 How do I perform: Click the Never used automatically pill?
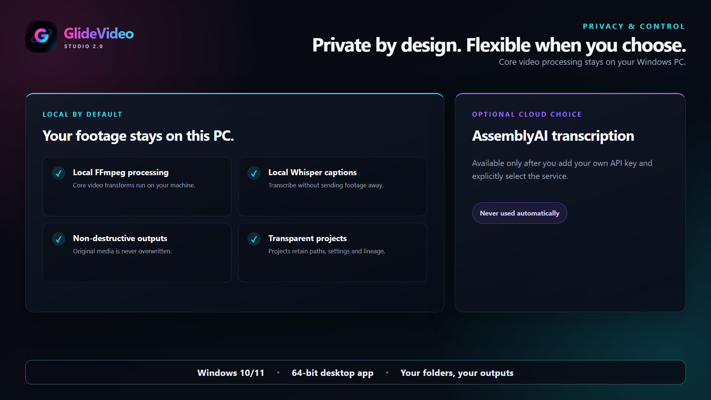[520, 213]
